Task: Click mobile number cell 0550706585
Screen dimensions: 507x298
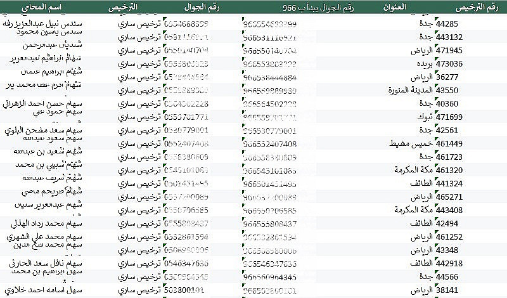Action: coord(186,211)
